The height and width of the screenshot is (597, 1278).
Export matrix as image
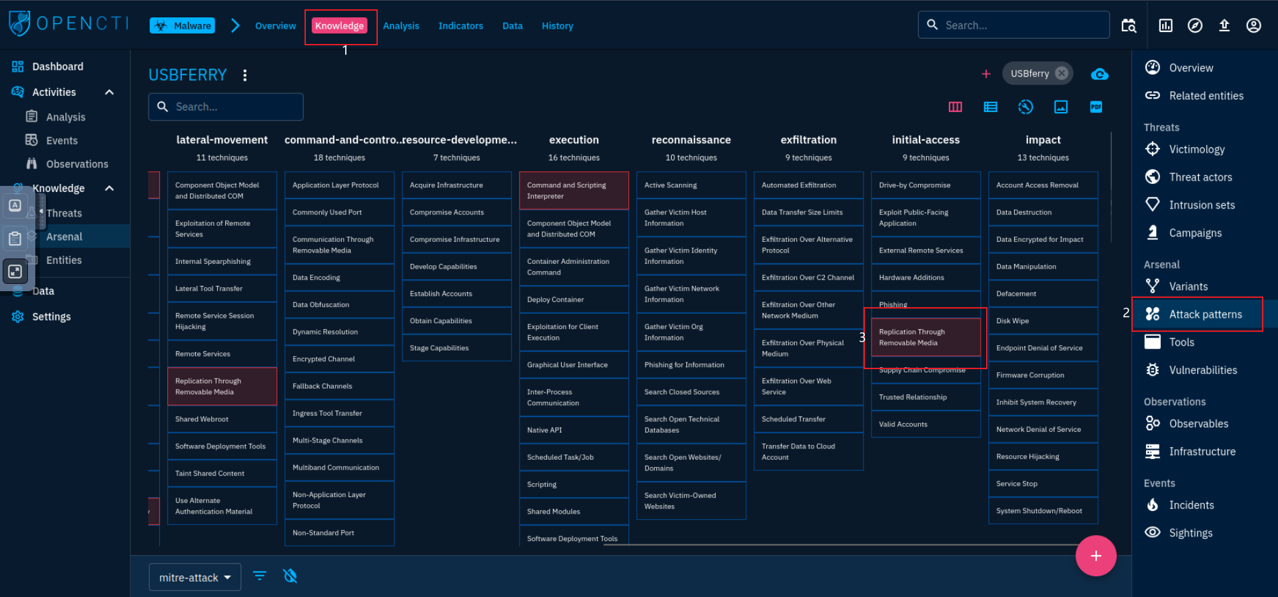point(1061,107)
